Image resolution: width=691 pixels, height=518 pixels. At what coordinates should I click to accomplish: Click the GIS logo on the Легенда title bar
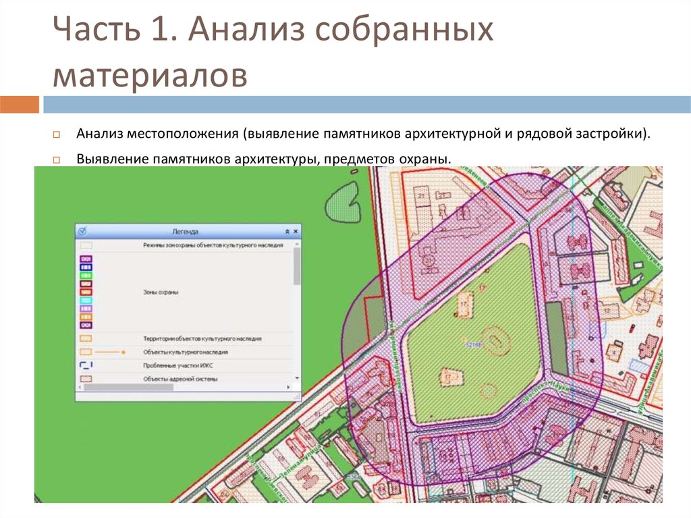[x=82, y=232]
